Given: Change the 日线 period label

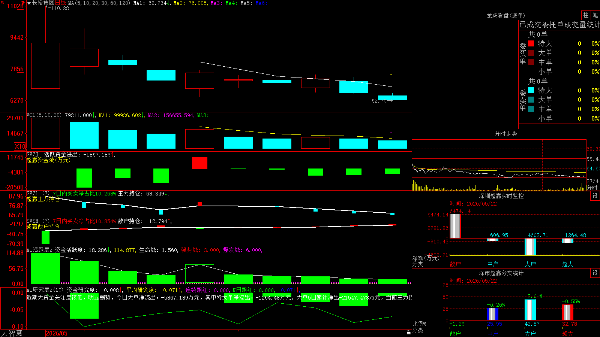Looking at the screenshot, I should [60, 3].
